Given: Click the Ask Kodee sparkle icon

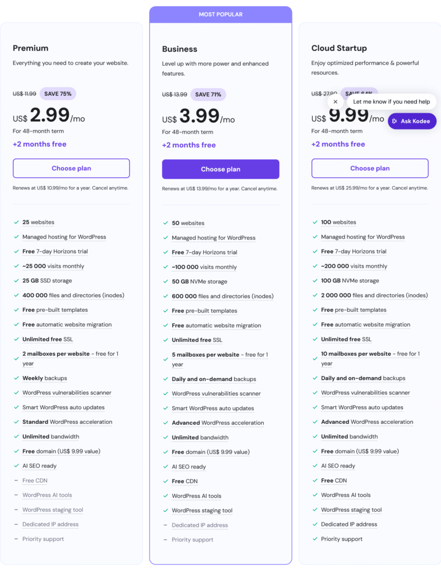Looking at the screenshot, I should coord(394,121).
